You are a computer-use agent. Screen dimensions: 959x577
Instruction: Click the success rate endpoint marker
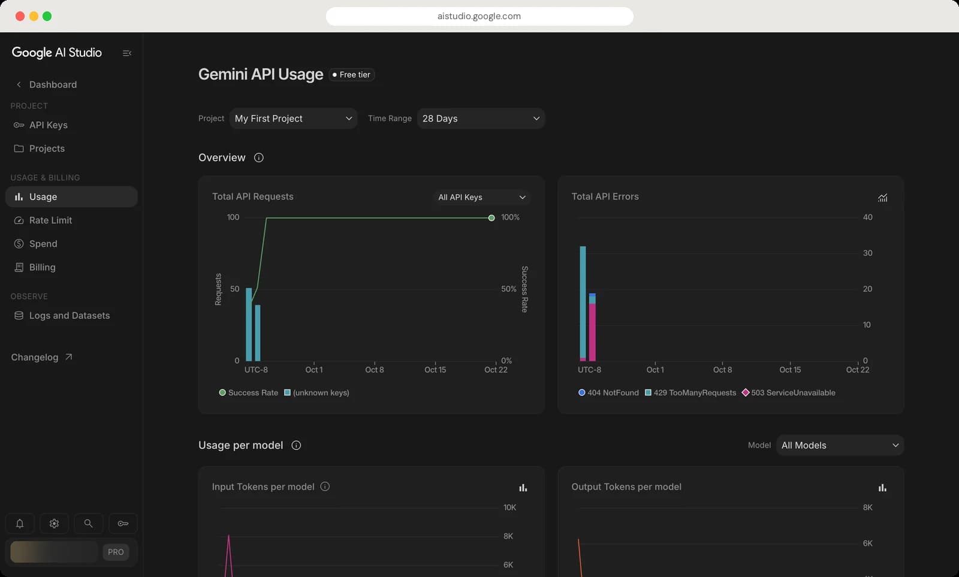point(491,218)
